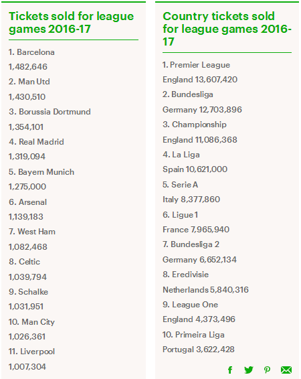Screen dimensions: 301x379
Task: Select the '2. Man Utd' entry
Action: (x=29, y=82)
